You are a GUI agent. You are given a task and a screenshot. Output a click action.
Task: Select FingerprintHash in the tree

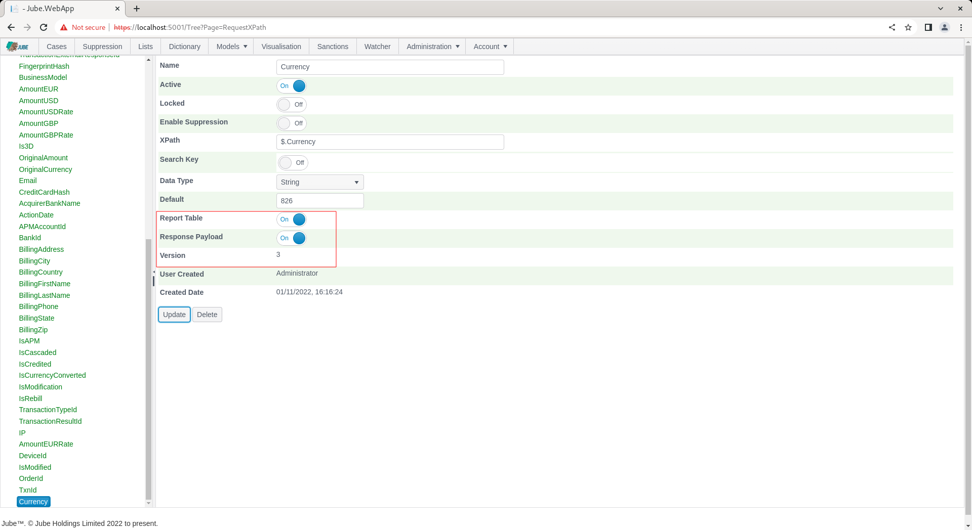point(44,66)
